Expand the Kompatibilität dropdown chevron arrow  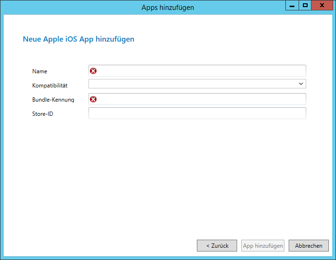[x=301, y=84]
